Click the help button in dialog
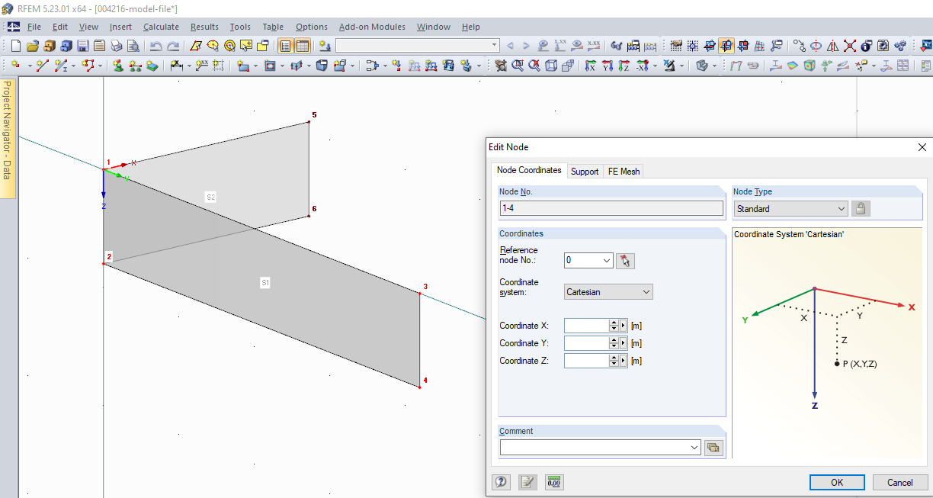This screenshot has height=498, width=933. [x=501, y=482]
